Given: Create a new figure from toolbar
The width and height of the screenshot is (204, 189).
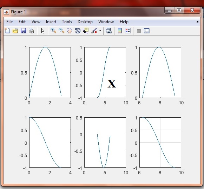Looking at the screenshot, I should point(7,31).
